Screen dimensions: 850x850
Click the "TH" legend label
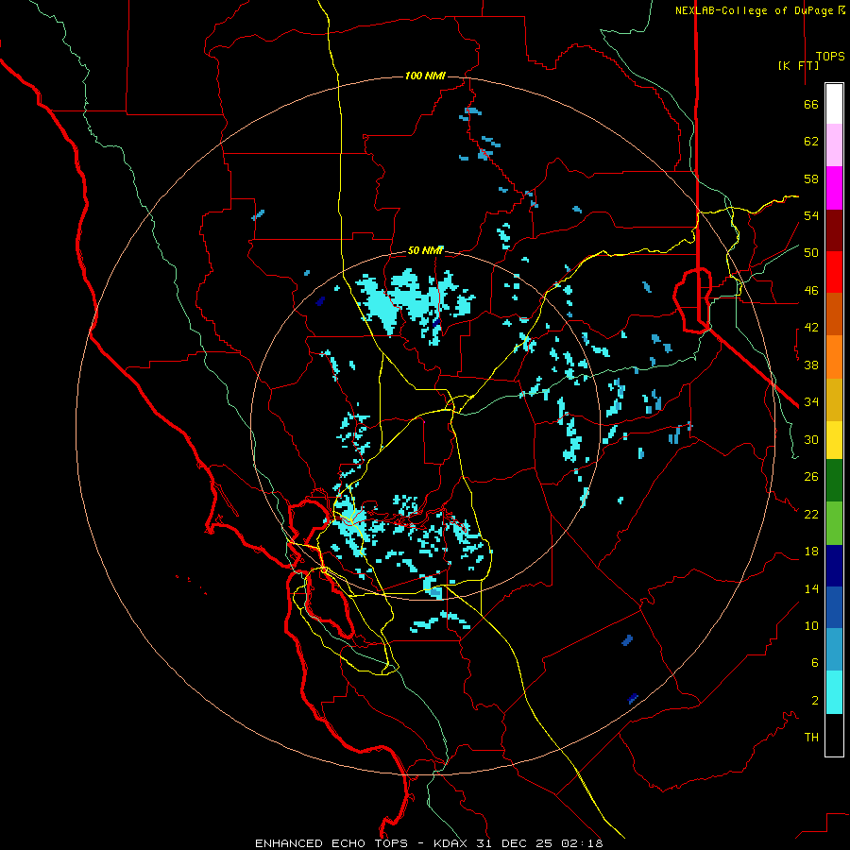(811, 738)
